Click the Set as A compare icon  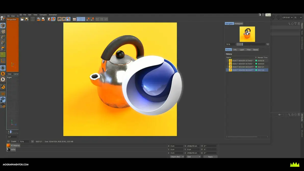click(88, 19)
